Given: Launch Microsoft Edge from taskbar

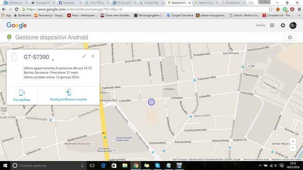Looking at the screenshot, I should tap(103, 166).
